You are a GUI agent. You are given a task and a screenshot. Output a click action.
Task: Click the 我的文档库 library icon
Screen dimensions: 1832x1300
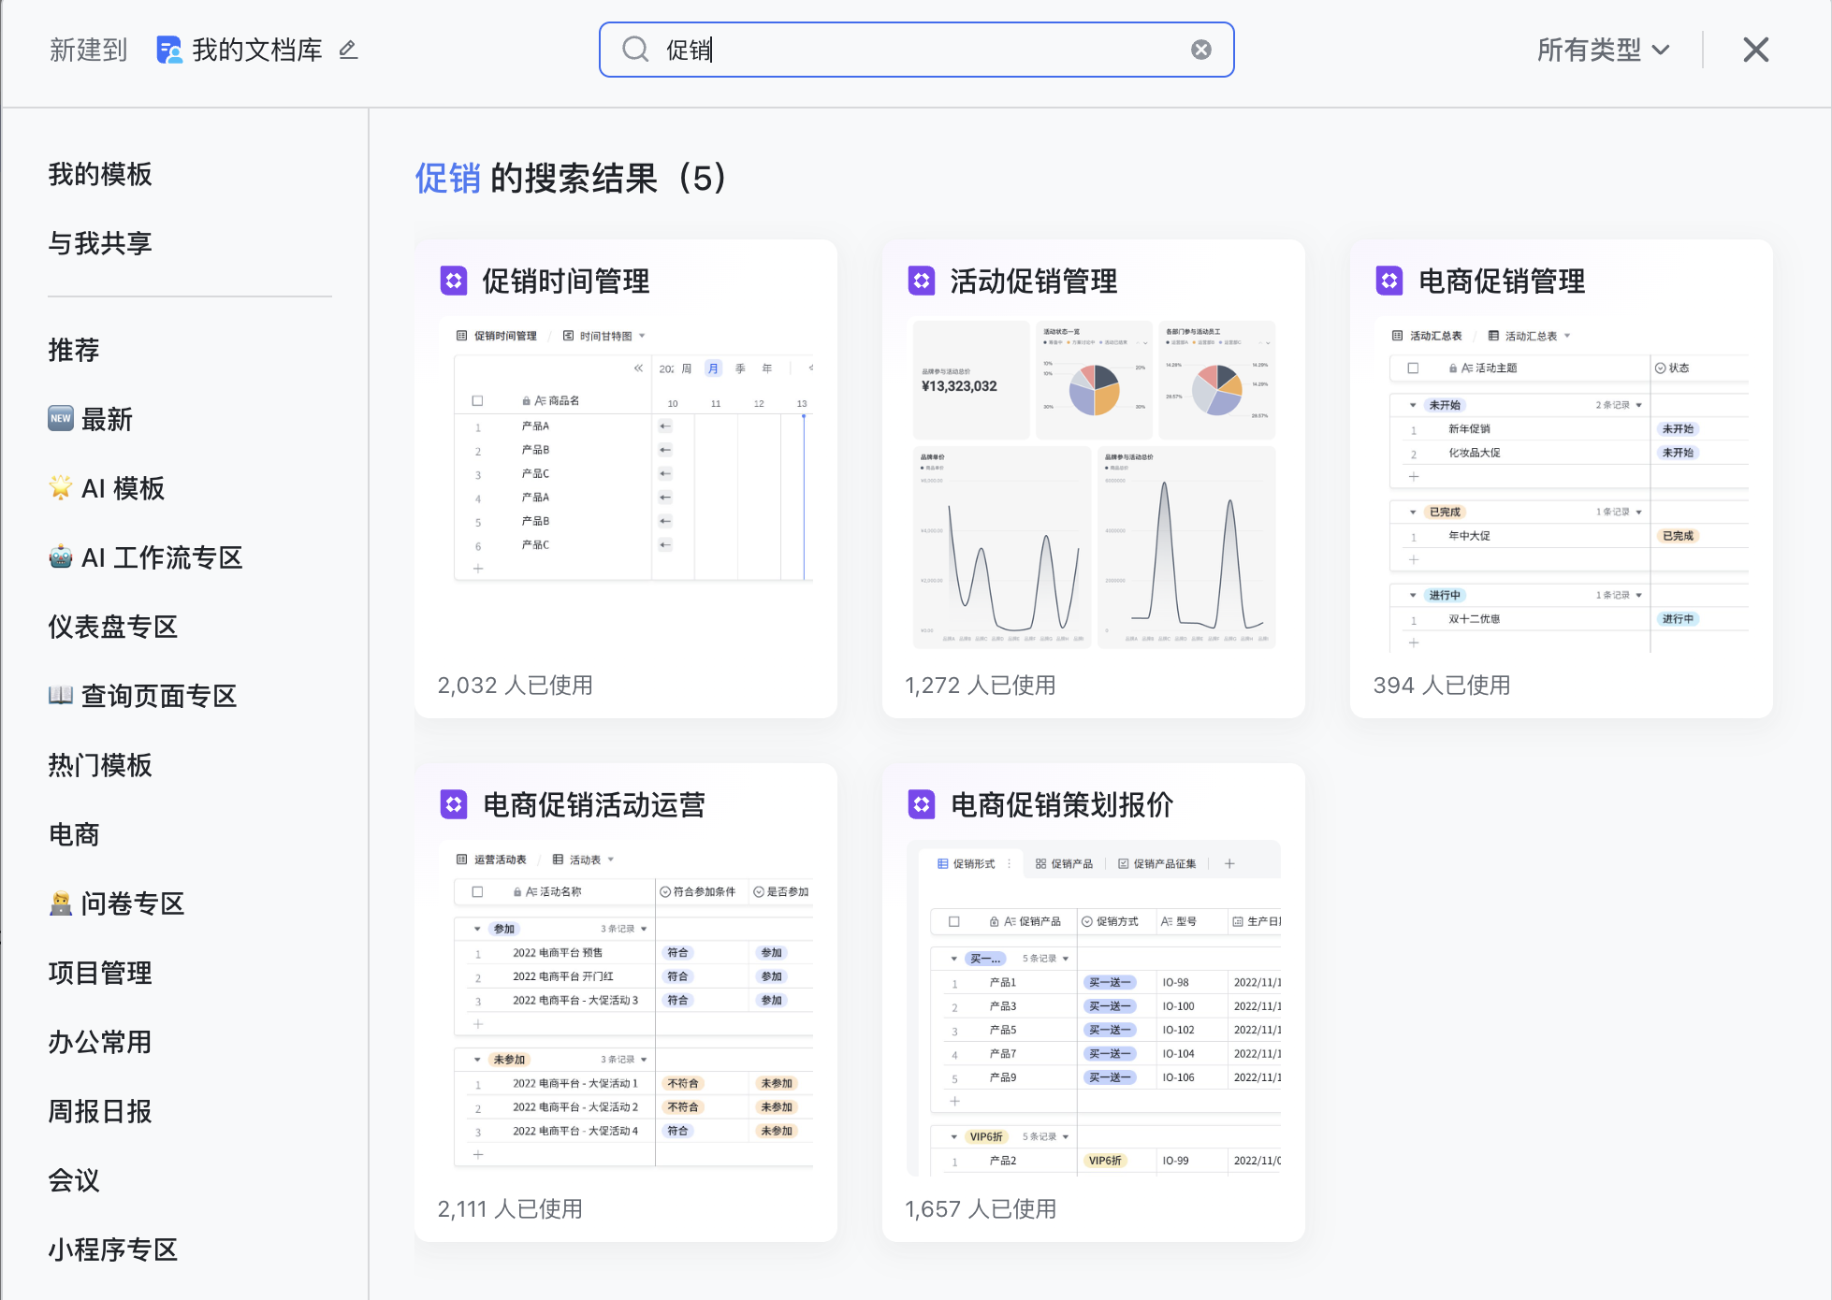pos(169,50)
